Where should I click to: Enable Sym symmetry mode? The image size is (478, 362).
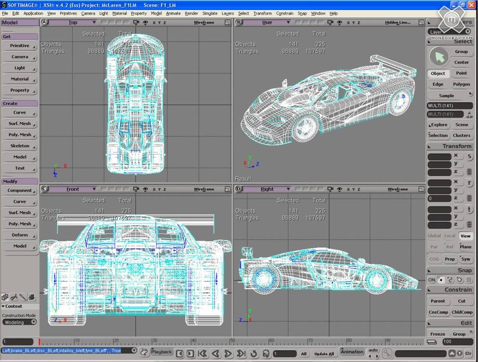point(466,259)
